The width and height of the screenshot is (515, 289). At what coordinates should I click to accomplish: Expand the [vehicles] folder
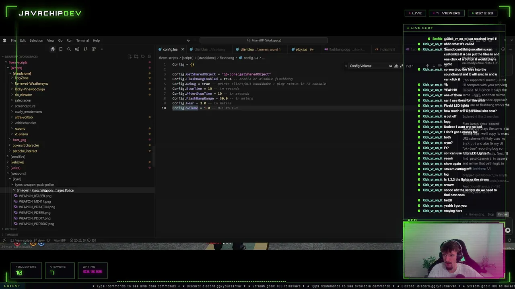point(8,162)
